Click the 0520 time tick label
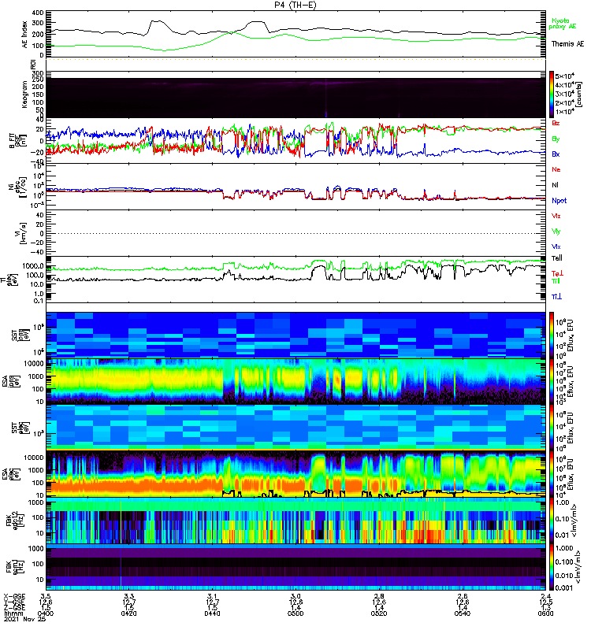This screenshot has height=630, width=591. (x=379, y=613)
